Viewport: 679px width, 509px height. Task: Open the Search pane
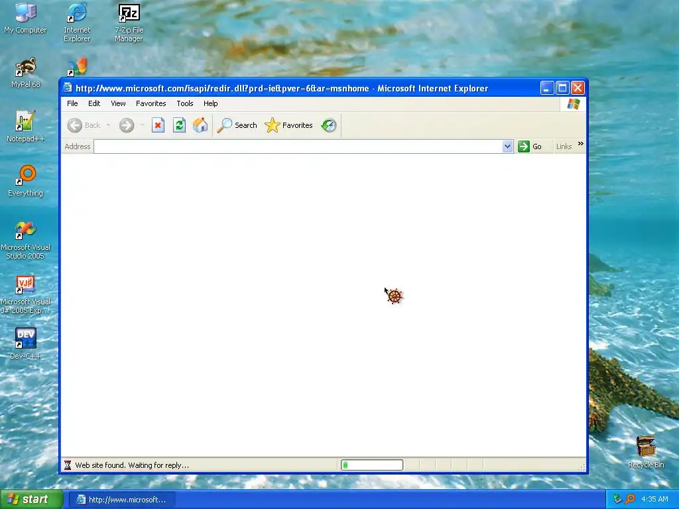click(x=237, y=125)
